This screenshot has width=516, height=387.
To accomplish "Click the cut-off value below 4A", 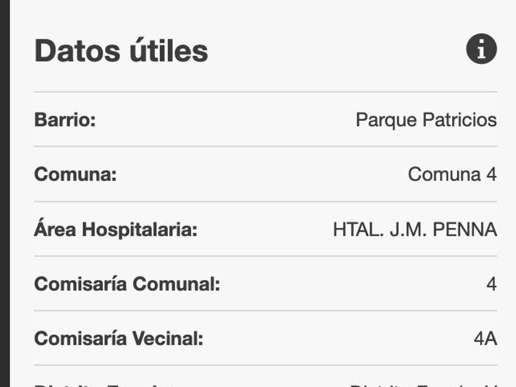I will click(424, 385).
